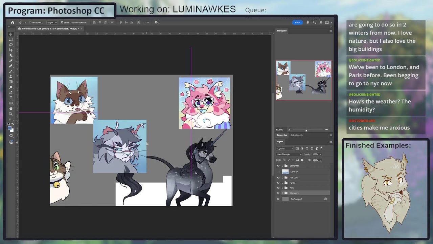Open the Kind filter dropdown in Layers
433x244 pixels.
click(285, 148)
